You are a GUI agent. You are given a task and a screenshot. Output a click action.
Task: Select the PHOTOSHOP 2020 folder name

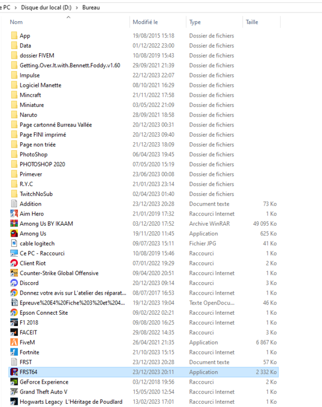(x=42, y=164)
